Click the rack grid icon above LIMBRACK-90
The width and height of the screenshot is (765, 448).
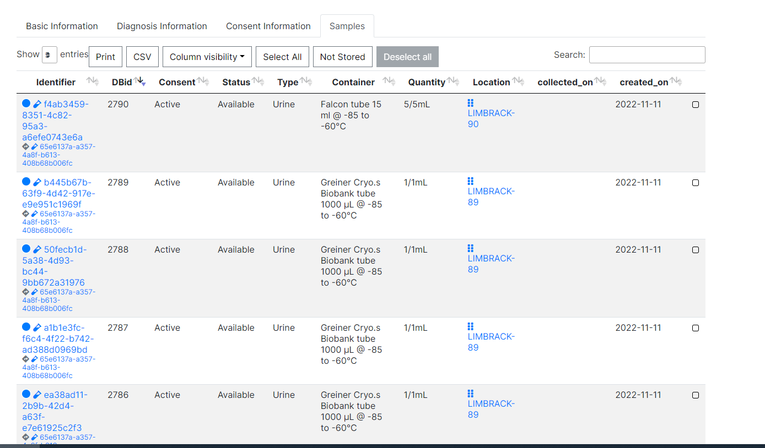coord(471,102)
